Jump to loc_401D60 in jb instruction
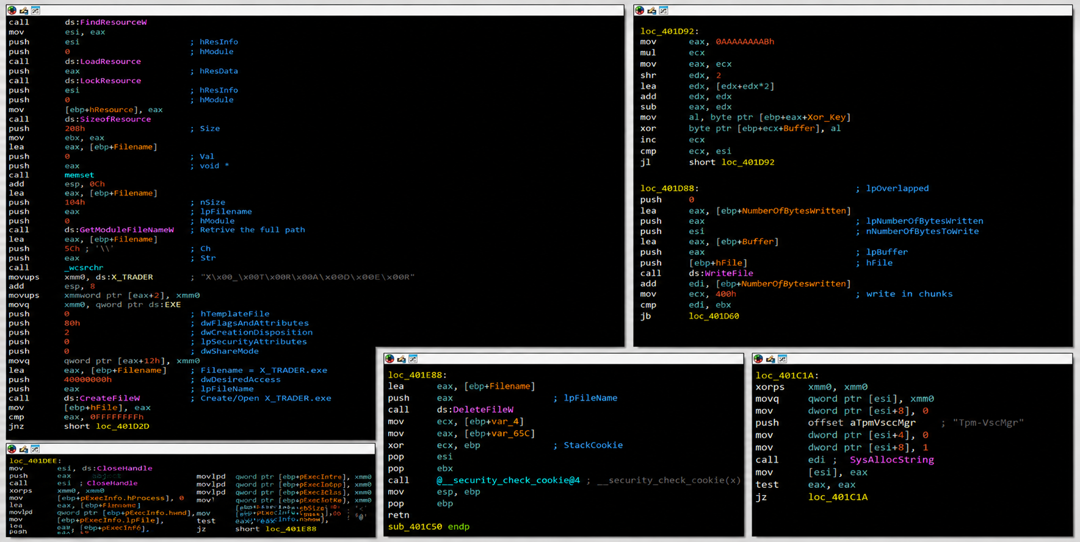 pyautogui.click(x=714, y=316)
